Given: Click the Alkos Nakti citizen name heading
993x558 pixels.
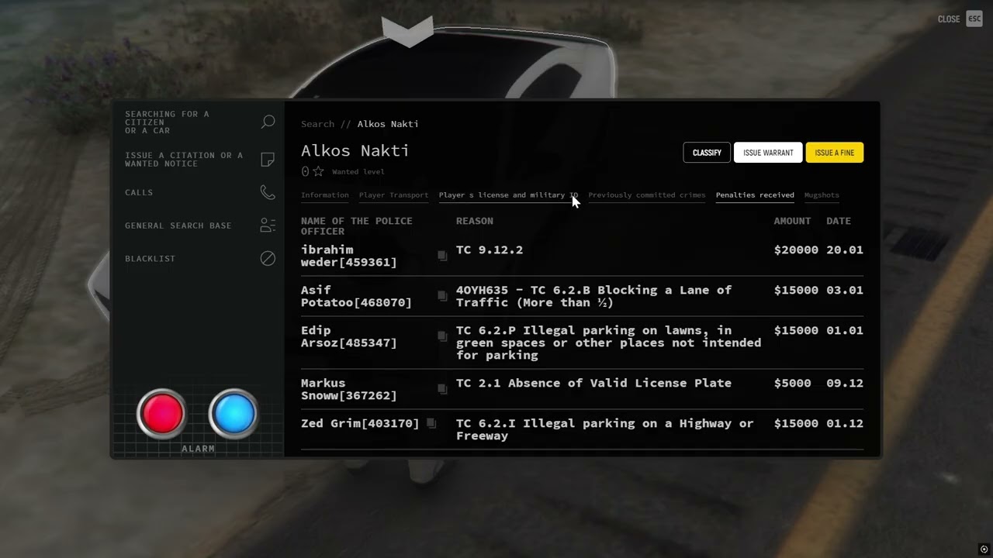Looking at the screenshot, I should coord(355,150).
